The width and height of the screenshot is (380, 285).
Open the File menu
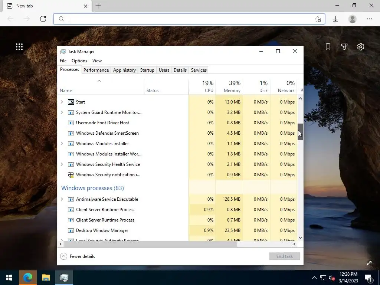tap(63, 61)
